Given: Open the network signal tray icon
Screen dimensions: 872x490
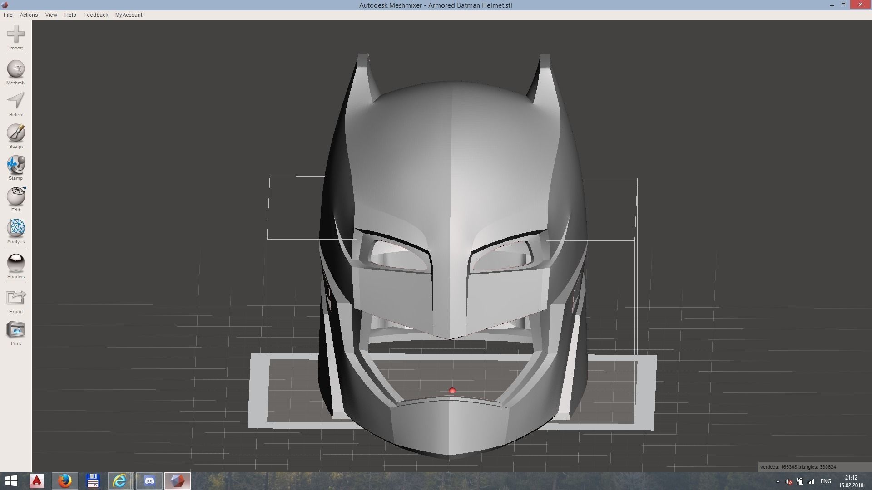Looking at the screenshot, I should point(811,481).
